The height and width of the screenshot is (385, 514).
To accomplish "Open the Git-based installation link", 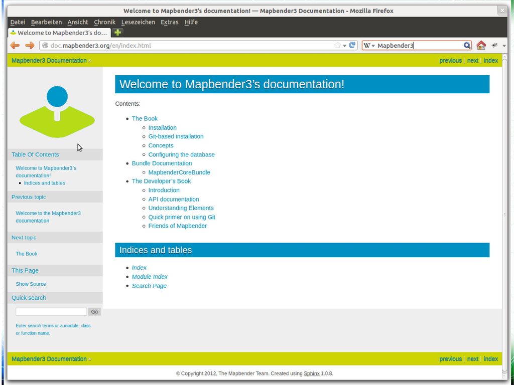I will 176,136.
